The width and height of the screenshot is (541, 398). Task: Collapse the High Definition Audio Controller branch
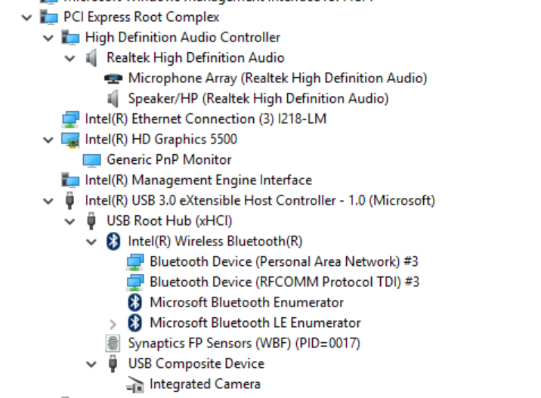point(49,37)
